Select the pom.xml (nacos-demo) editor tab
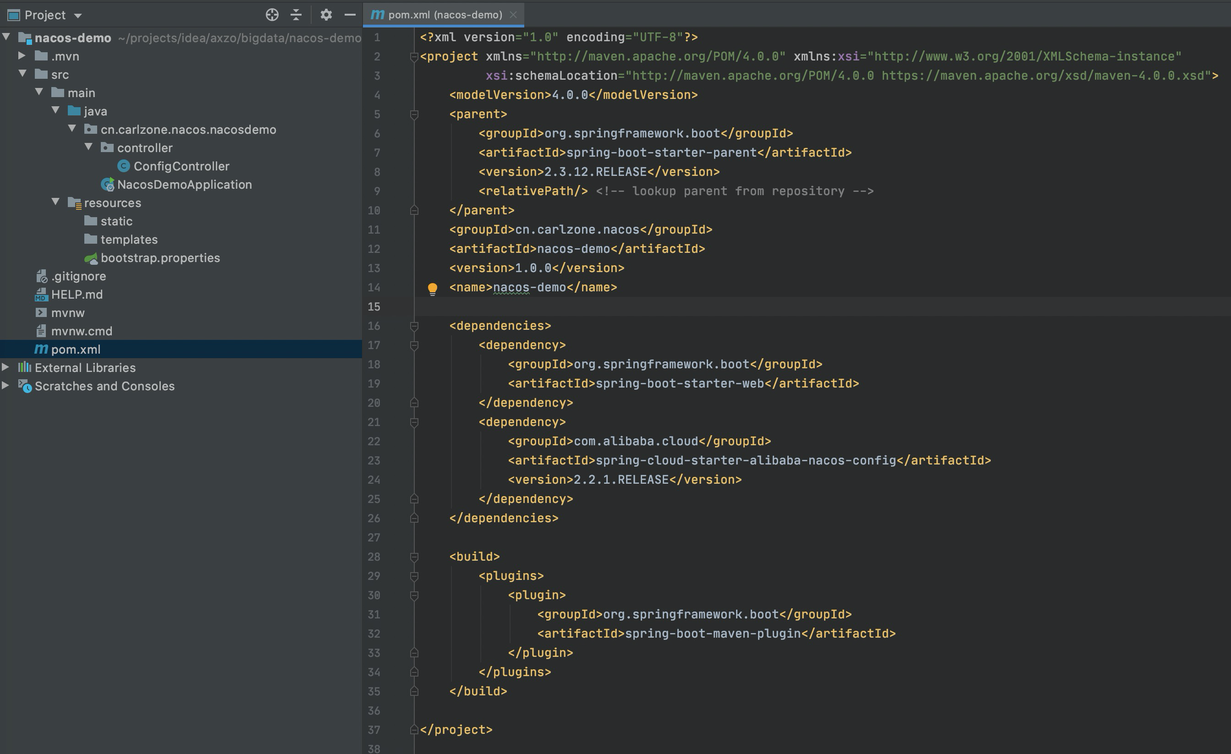 pyautogui.click(x=444, y=15)
